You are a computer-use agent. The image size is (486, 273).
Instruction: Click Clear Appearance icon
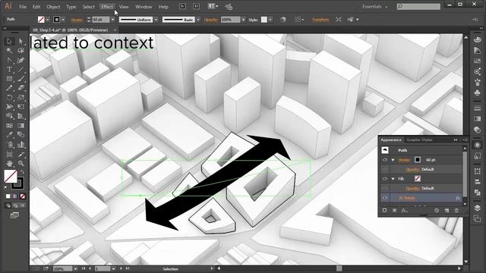tap(437, 211)
